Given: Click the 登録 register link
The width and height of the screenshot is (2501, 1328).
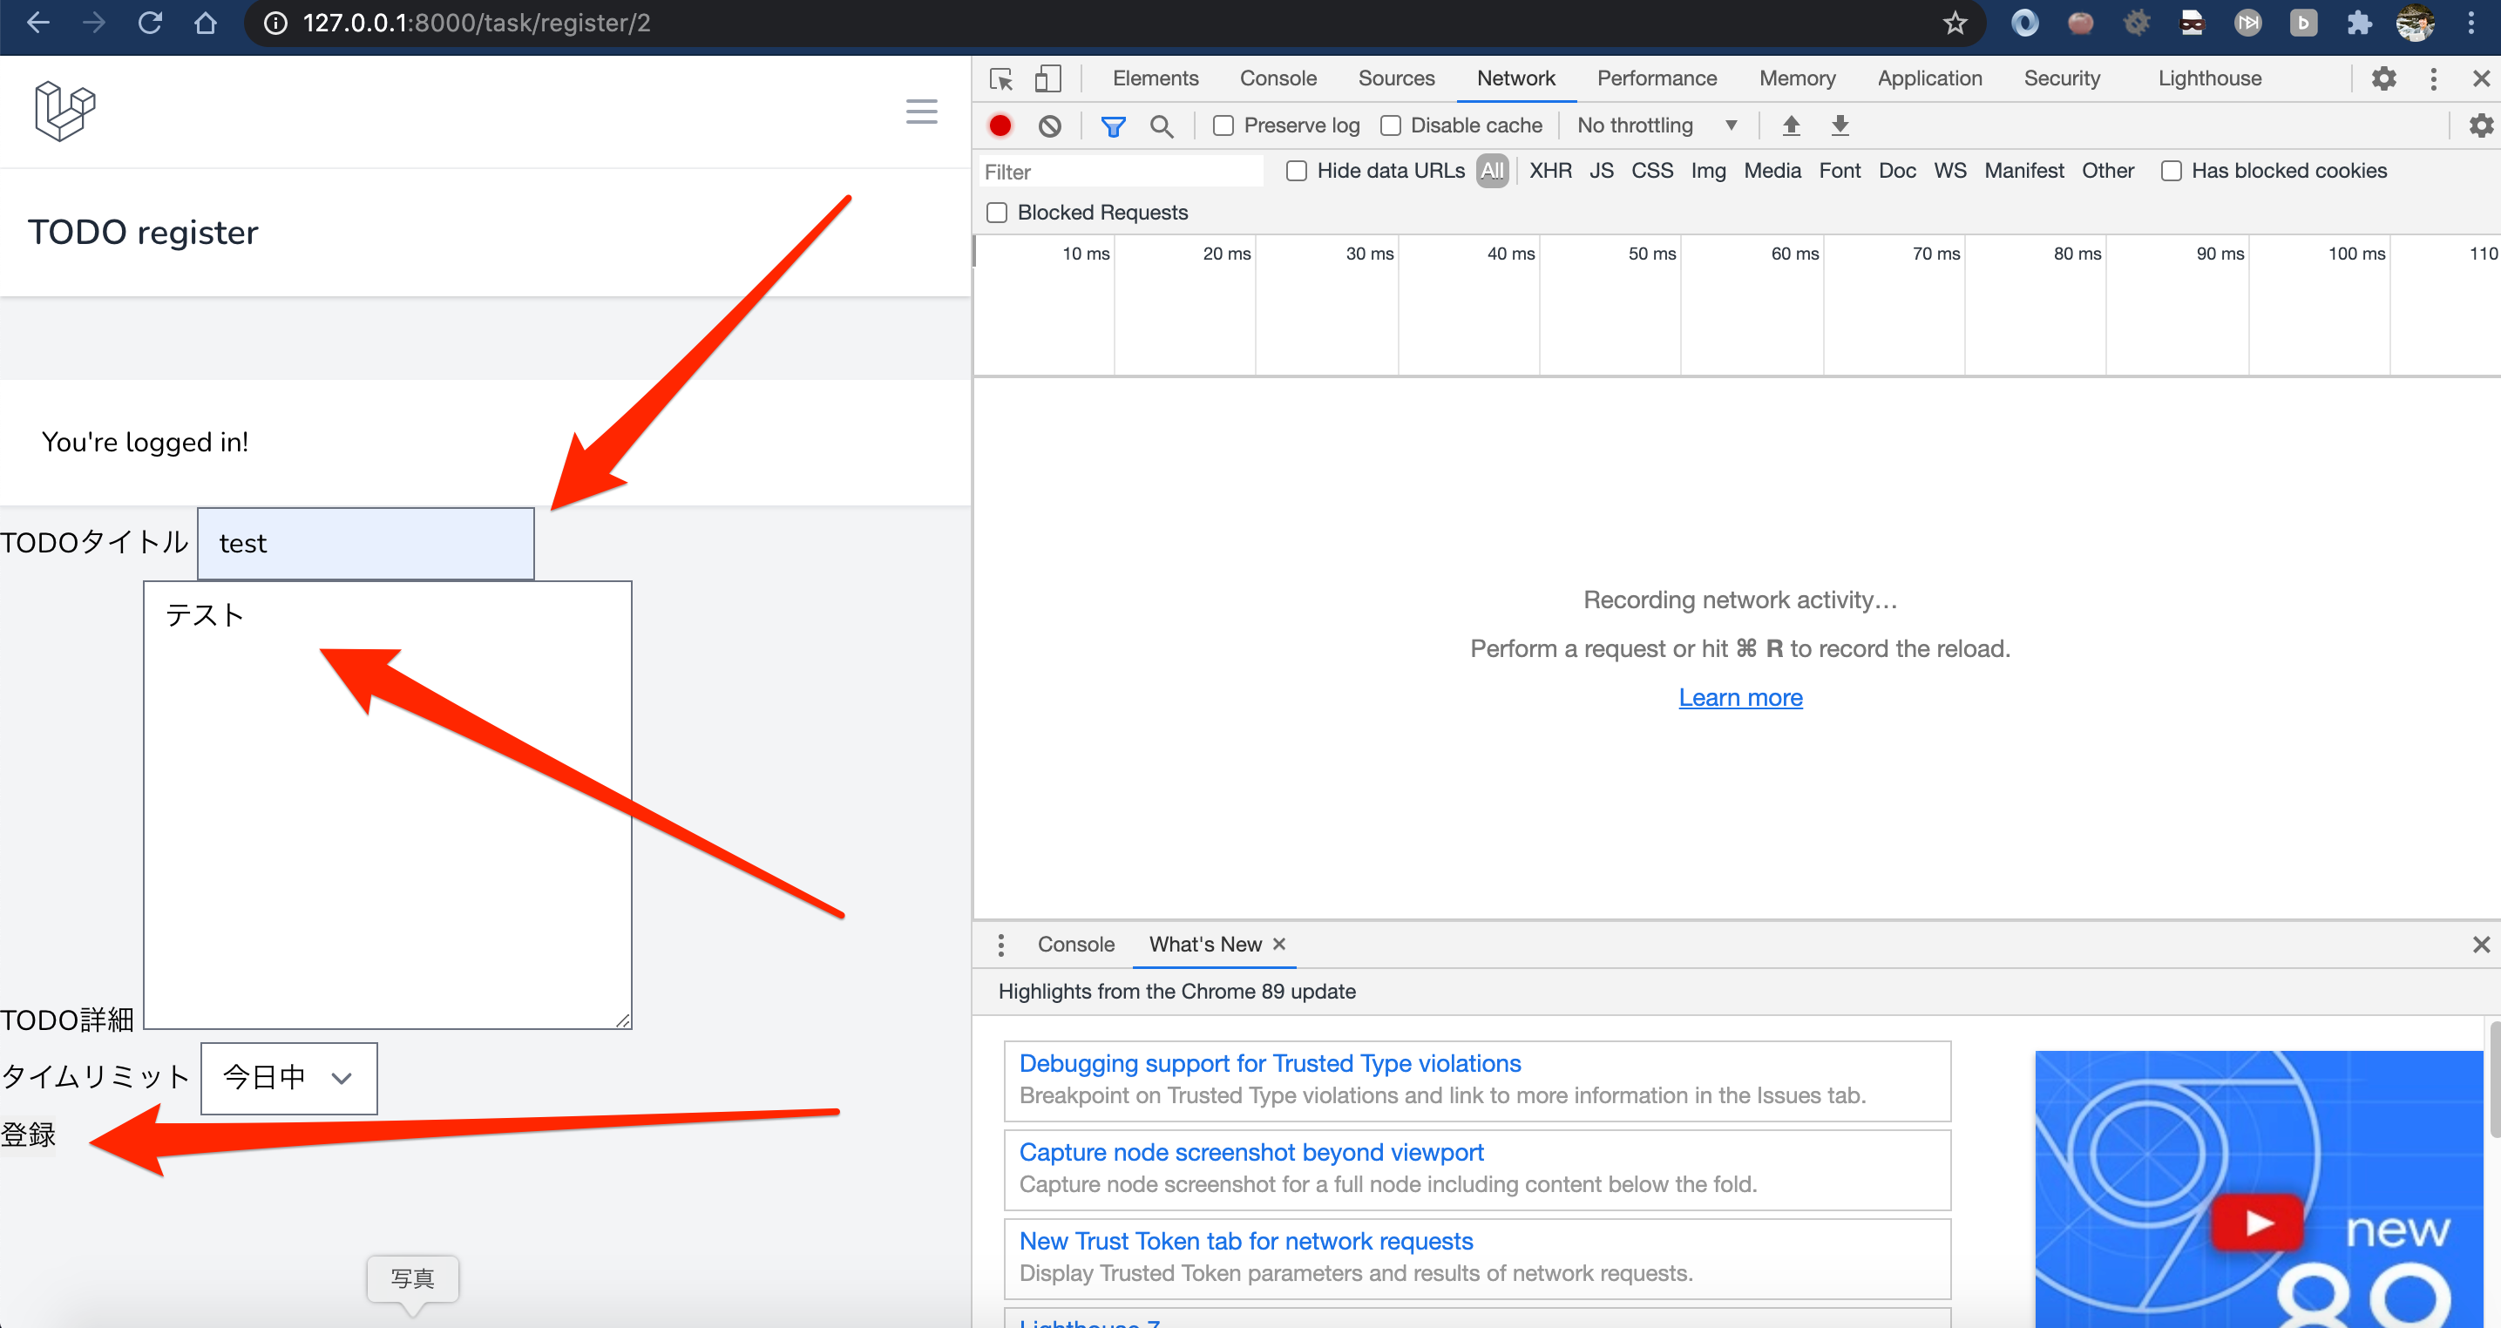Looking at the screenshot, I should click(x=29, y=1135).
